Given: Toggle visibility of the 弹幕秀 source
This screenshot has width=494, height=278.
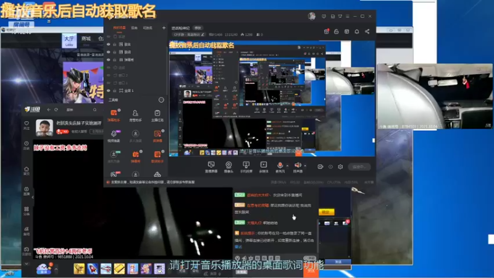Looking at the screenshot, I should pos(109,59).
